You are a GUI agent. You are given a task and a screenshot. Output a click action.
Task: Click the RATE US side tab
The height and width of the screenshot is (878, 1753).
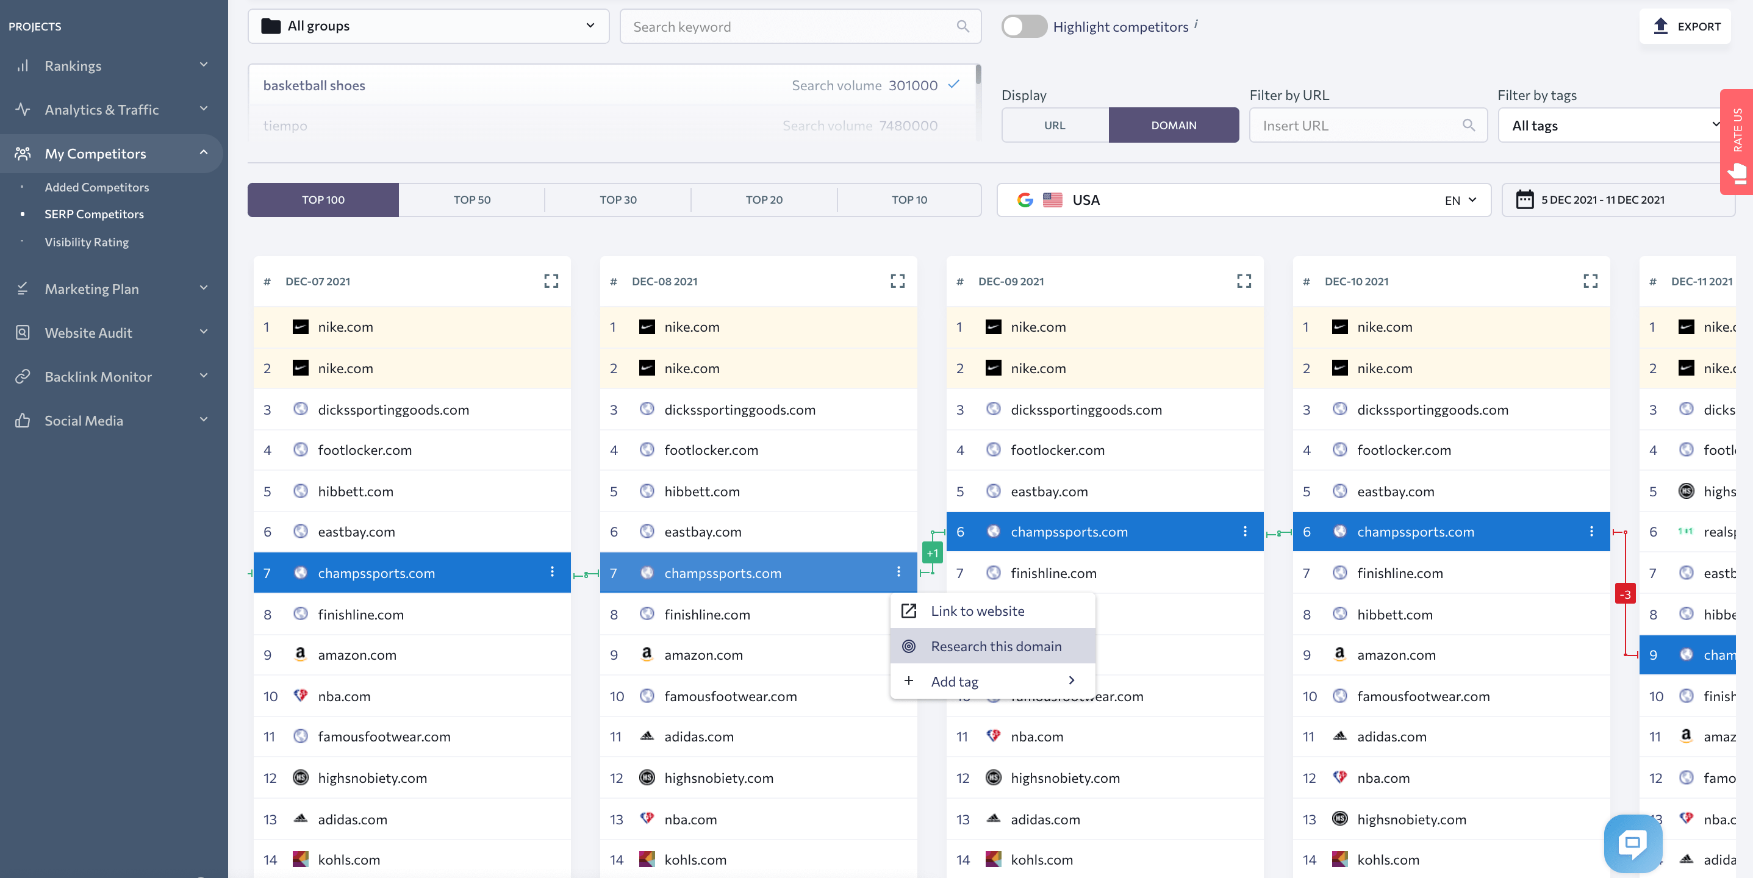1737,141
